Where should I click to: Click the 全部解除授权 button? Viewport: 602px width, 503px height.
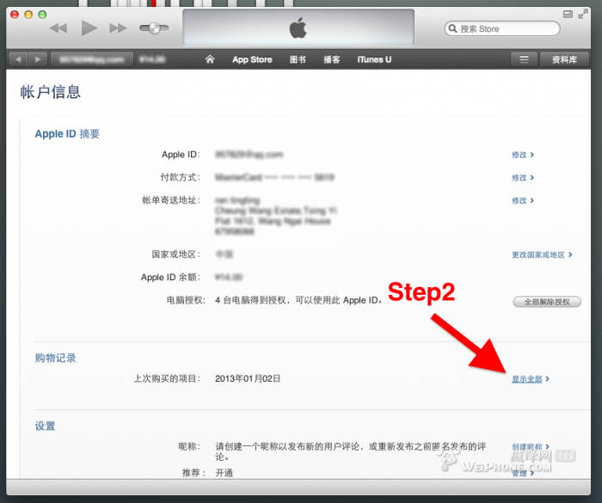point(547,302)
